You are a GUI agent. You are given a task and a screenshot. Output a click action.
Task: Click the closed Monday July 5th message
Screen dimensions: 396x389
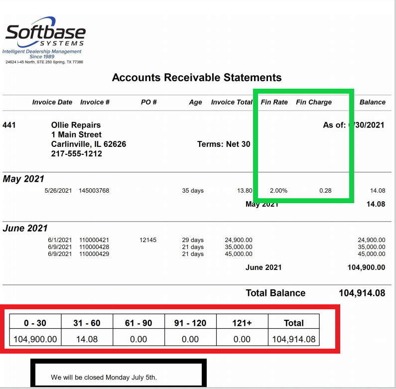pos(104,377)
